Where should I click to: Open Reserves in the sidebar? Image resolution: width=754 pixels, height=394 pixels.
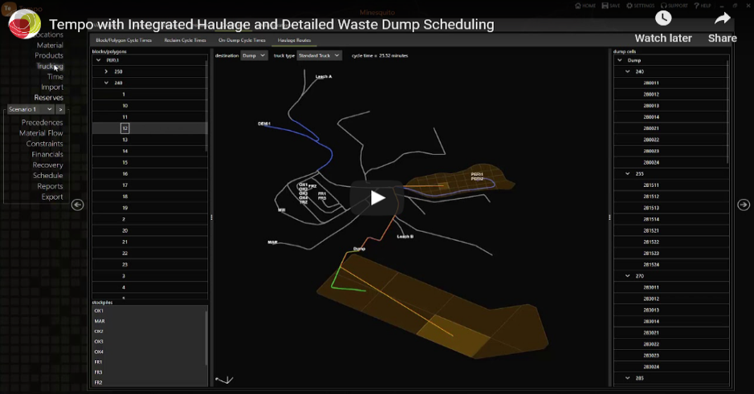[48, 98]
